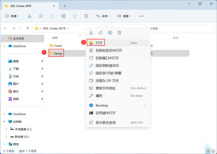Click the search box

click(164, 29)
